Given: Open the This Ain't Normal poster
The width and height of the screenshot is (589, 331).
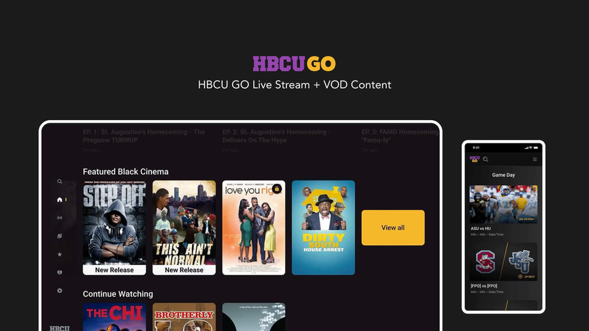Looking at the screenshot, I should pos(184,228).
